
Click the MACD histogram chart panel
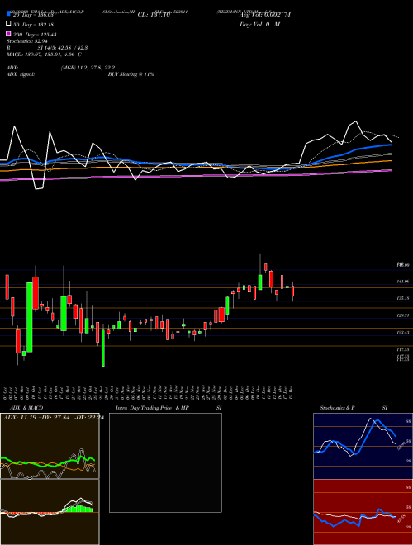point(50,512)
